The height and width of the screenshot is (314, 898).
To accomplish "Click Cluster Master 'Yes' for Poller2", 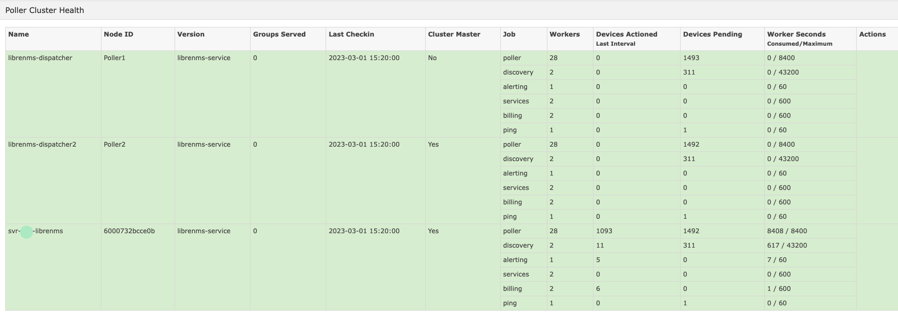I will coord(433,144).
